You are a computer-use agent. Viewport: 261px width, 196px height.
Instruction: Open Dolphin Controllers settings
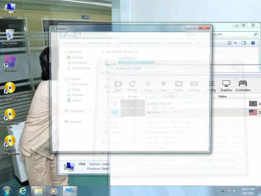[243, 86]
